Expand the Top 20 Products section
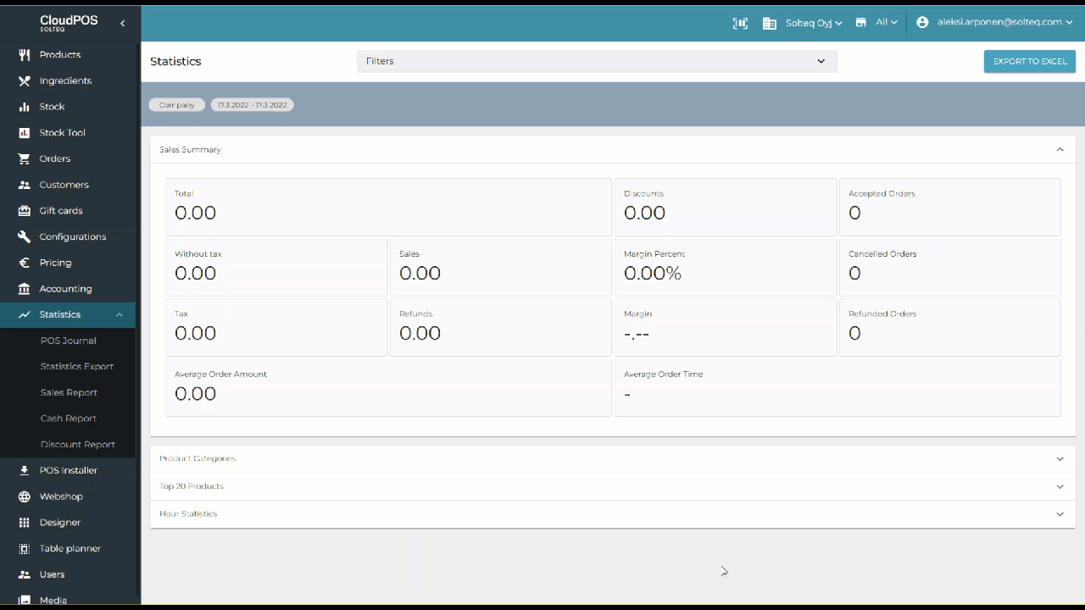Viewport: 1085px width, 610px height. click(1060, 486)
